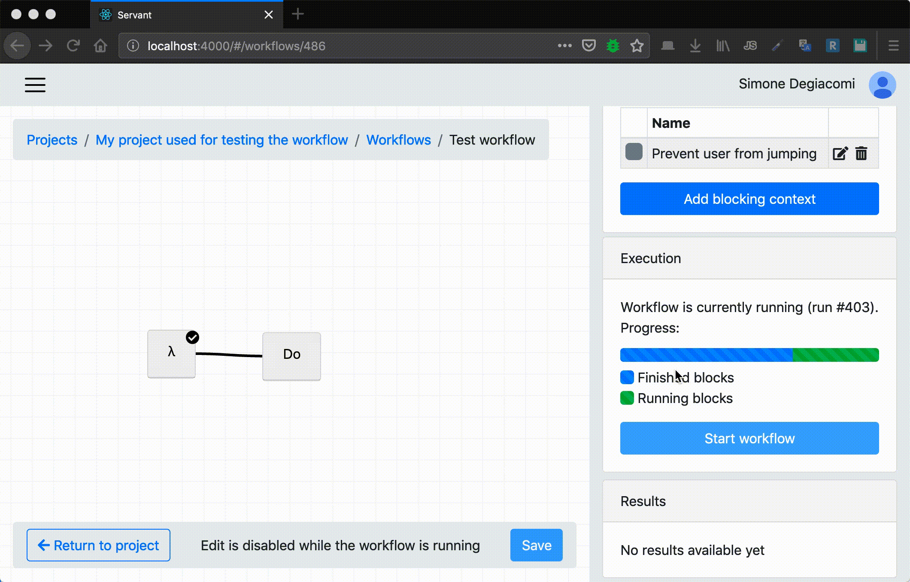Click the edit icon for blocking context
The height and width of the screenshot is (582, 910).
click(840, 153)
